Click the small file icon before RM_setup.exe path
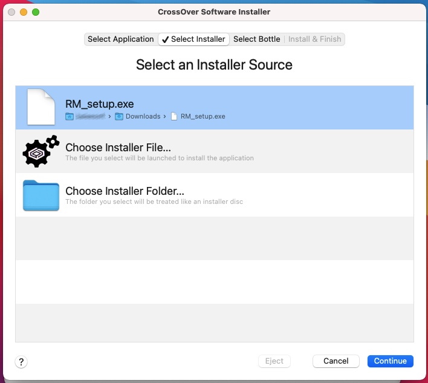The width and height of the screenshot is (428, 383). [174, 116]
